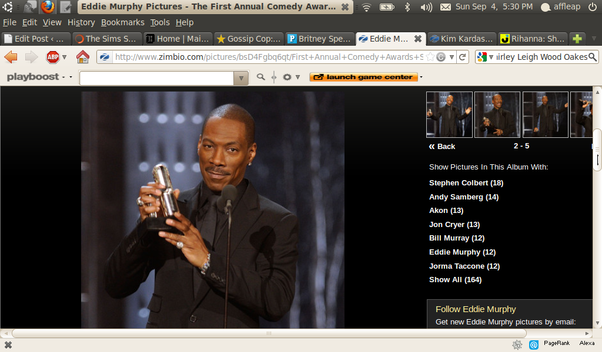The image size is (602, 352).
Task: Open the text editor launcher icon
Action: [x=66, y=6]
